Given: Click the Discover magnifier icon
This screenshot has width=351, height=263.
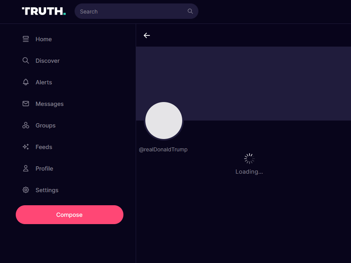Looking at the screenshot, I should tap(26, 60).
